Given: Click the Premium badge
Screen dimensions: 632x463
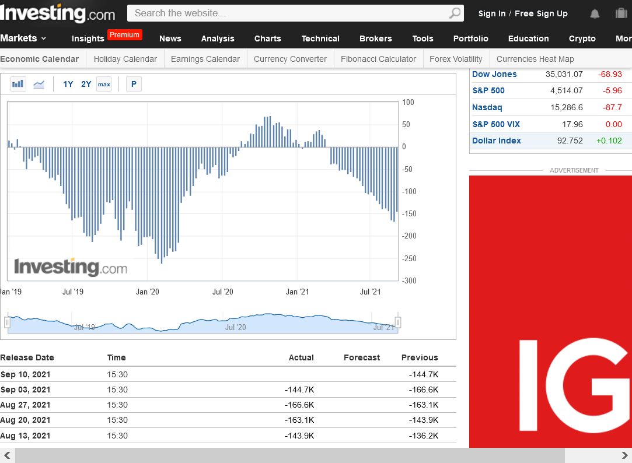Looking at the screenshot, I should point(124,35).
